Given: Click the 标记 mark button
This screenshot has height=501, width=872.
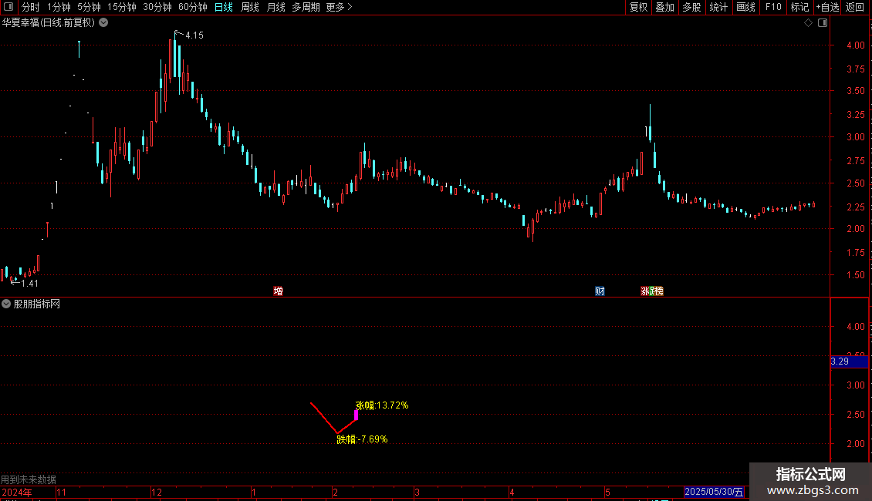Looking at the screenshot, I should click(799, 7).
